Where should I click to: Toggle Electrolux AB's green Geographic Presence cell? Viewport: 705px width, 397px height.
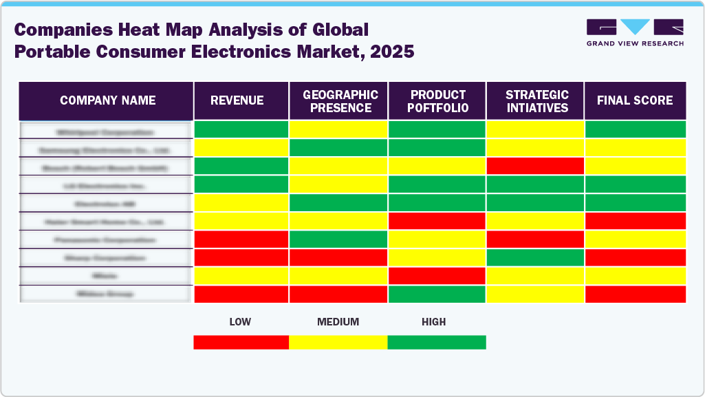[x=339, y=203]
